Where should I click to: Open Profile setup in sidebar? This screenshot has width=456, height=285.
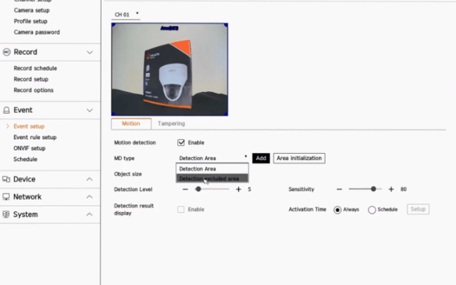(31, 21)
